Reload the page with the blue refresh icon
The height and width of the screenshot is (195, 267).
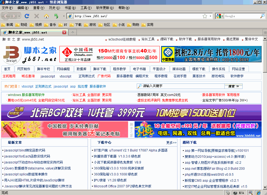27,16
